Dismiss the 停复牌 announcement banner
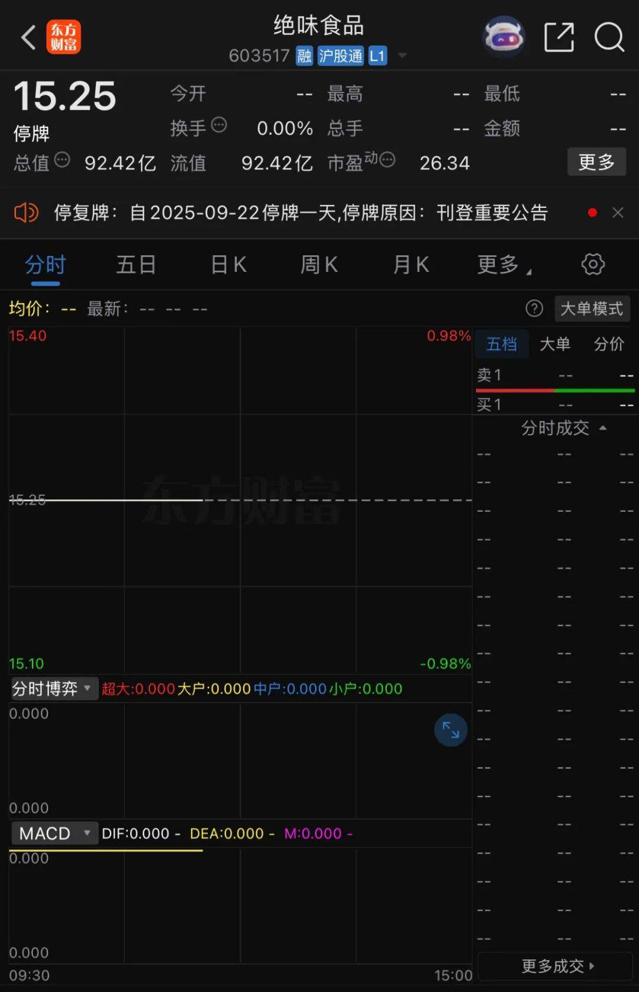The width and height of the screenshot is (639, 992). (x=618, y=213)
